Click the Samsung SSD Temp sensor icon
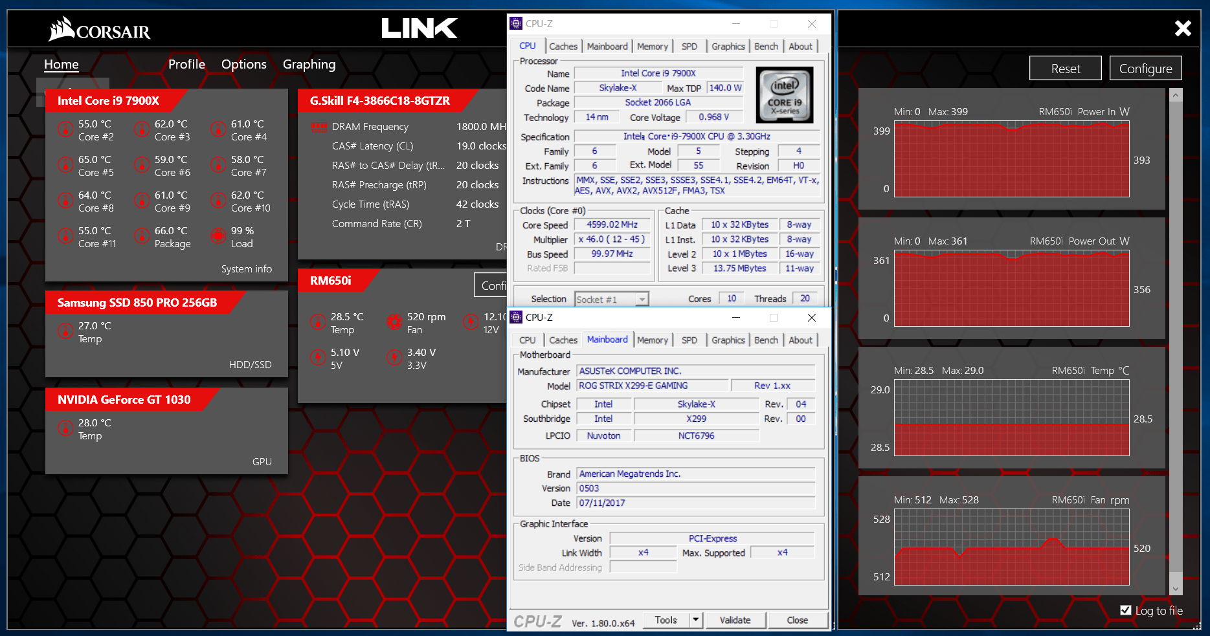Viewport: 1210px width, 636px height. 65,331
